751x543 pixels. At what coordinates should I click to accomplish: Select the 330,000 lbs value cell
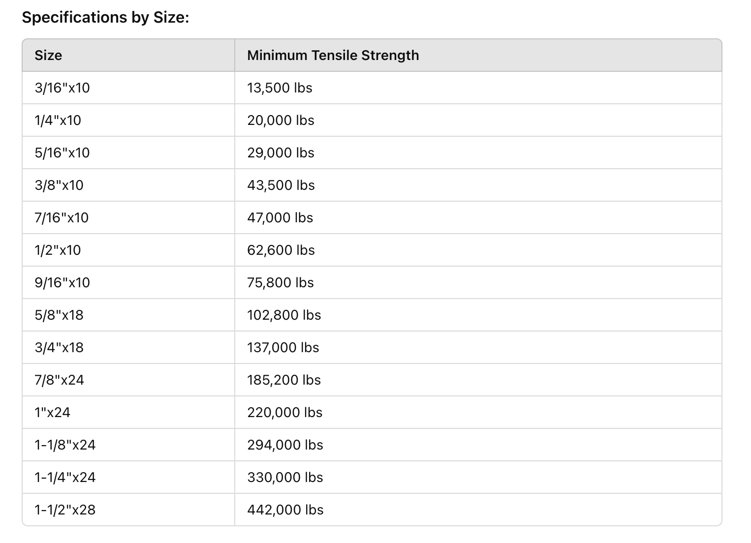tap(478, 477)
